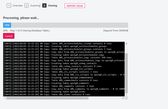This screenshot has height=109, width=168.
Task: Go to the Overview step
Action: (x=17, y=5)
